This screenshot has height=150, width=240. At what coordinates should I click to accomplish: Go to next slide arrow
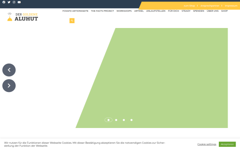pyautogui.click(x=9, y=86)
